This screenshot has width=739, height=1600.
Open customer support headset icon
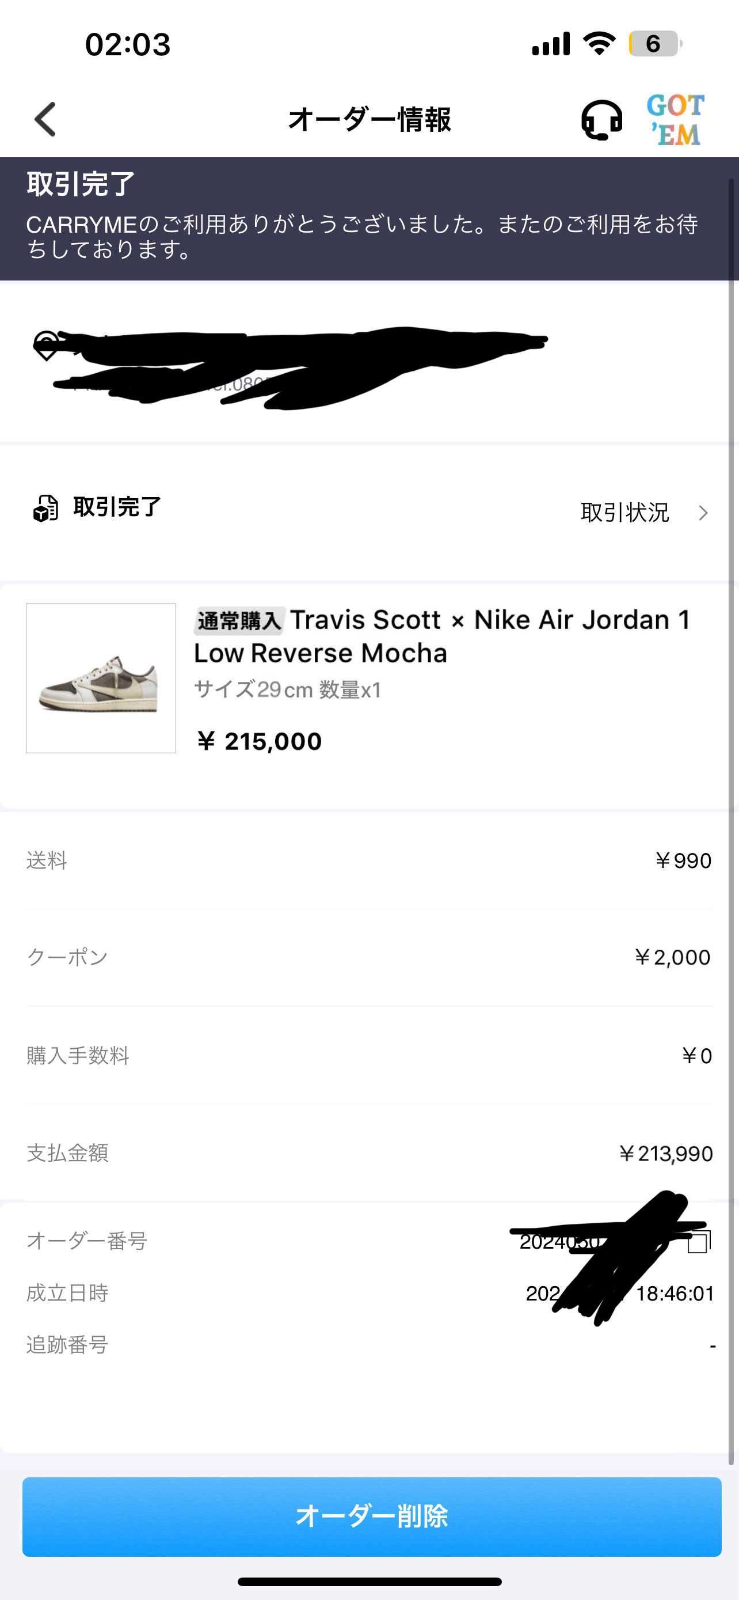(x=601, y=119)
